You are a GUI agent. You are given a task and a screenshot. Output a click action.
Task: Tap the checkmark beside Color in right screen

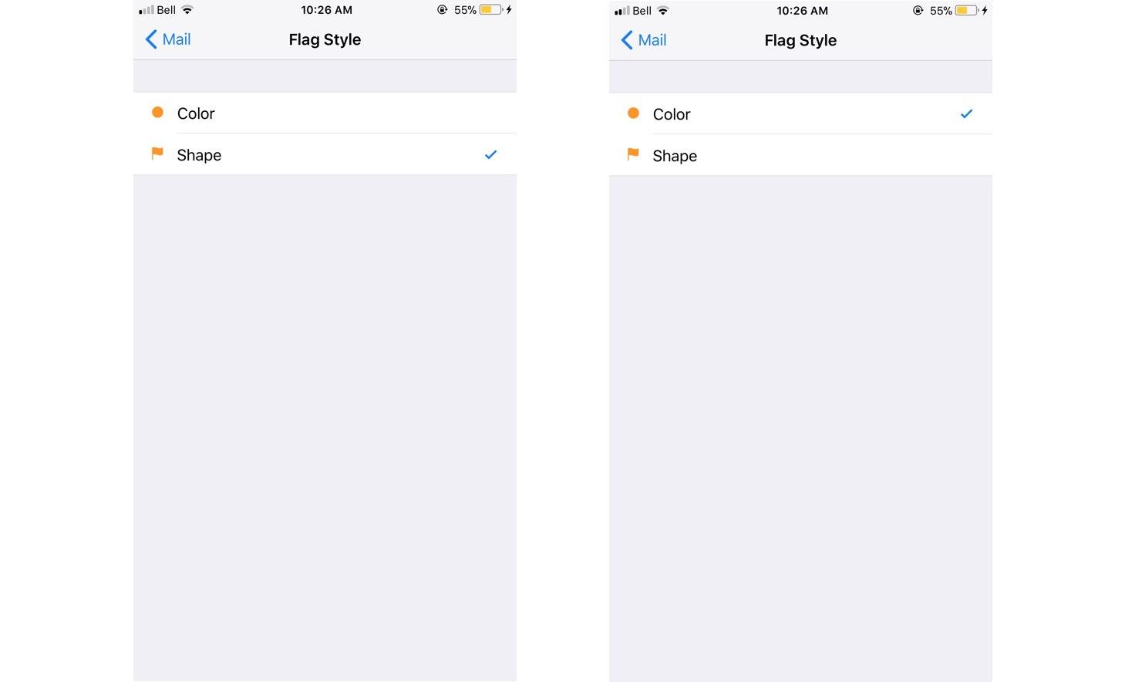pos(966,114)
